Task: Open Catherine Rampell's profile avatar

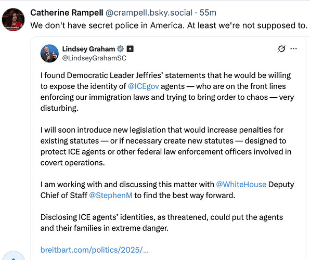Action: coord(13,20)
